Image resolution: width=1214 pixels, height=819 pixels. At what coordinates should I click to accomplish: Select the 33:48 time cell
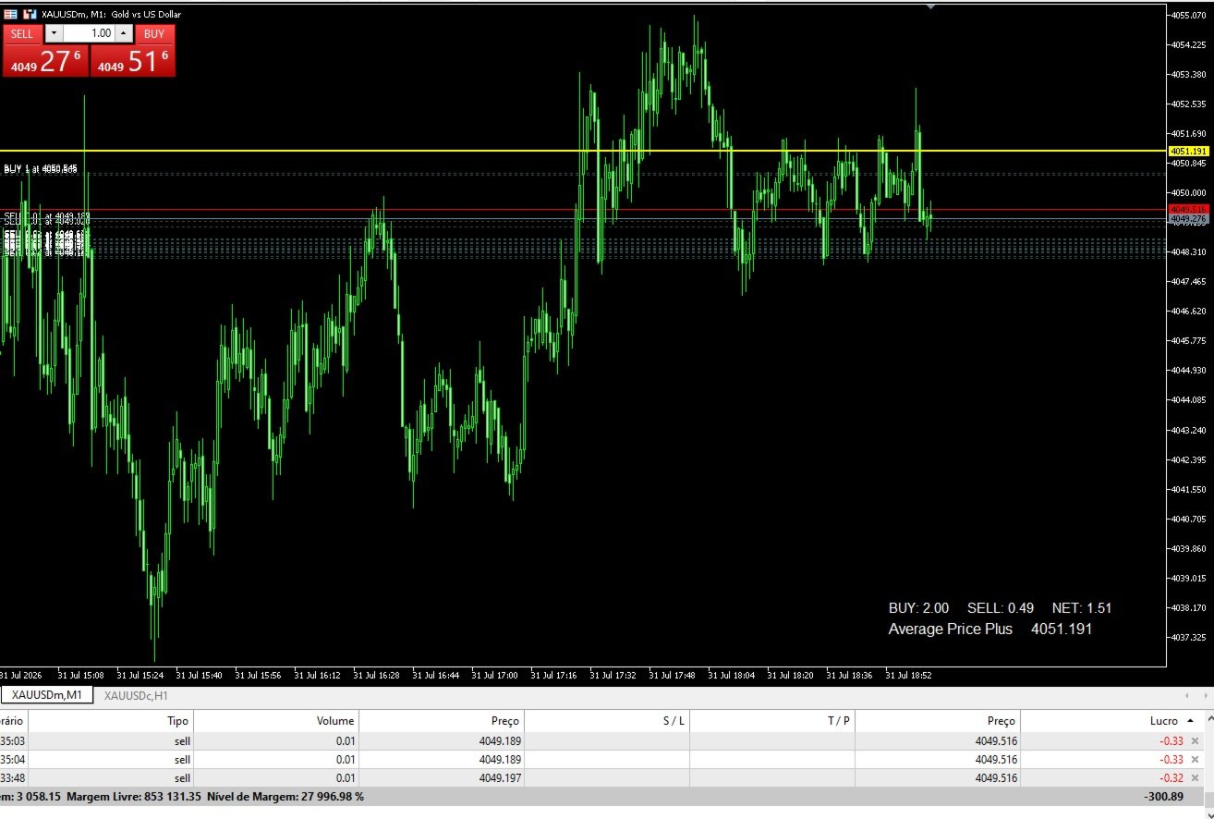click(14, 778)
